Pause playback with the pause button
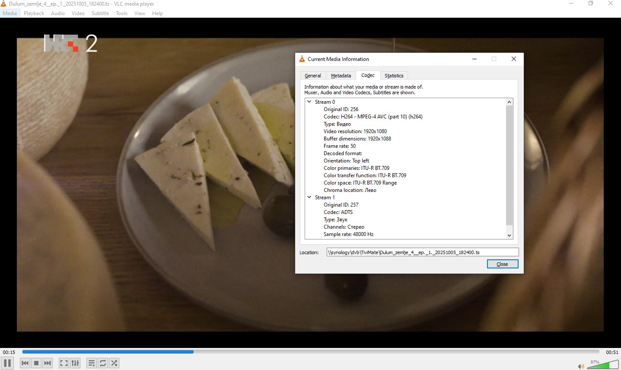The image size is (621, 370). pos(7,363)
